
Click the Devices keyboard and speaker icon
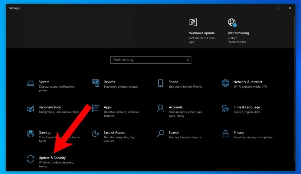pos(96,83)
